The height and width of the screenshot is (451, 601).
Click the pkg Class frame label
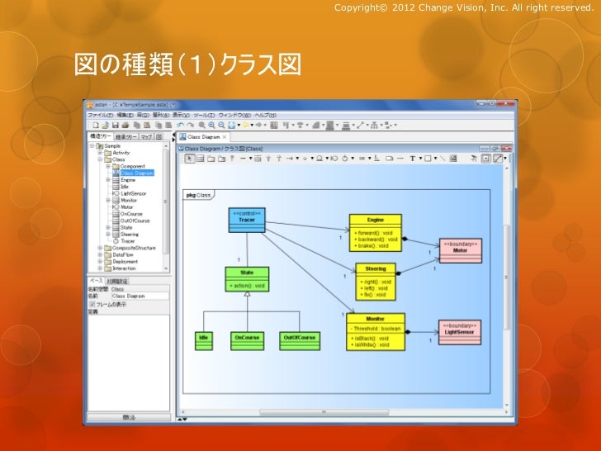[198, 195]
